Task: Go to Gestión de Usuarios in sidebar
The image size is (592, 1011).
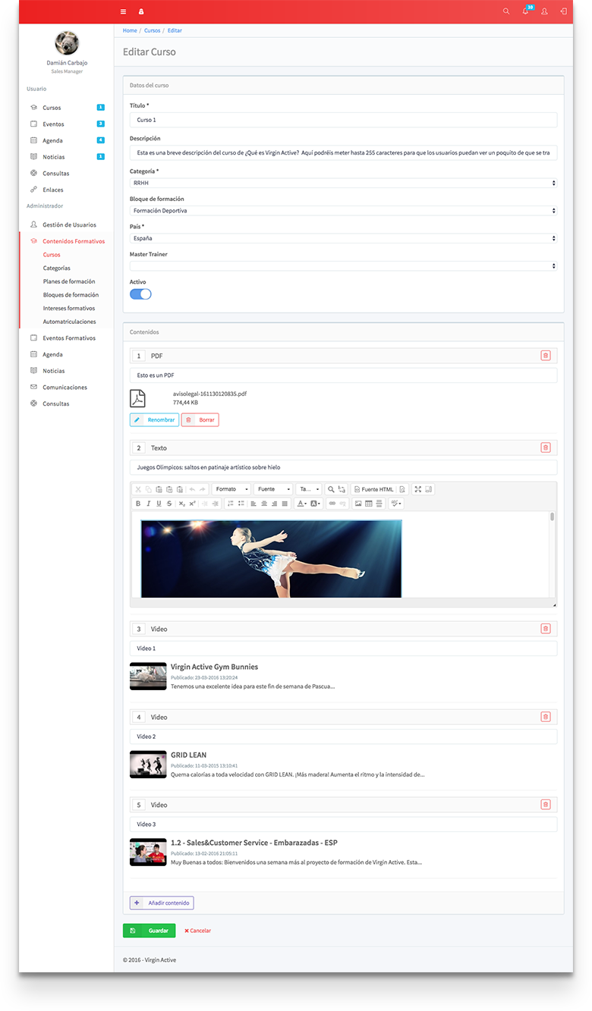Action: click(69, 225)
